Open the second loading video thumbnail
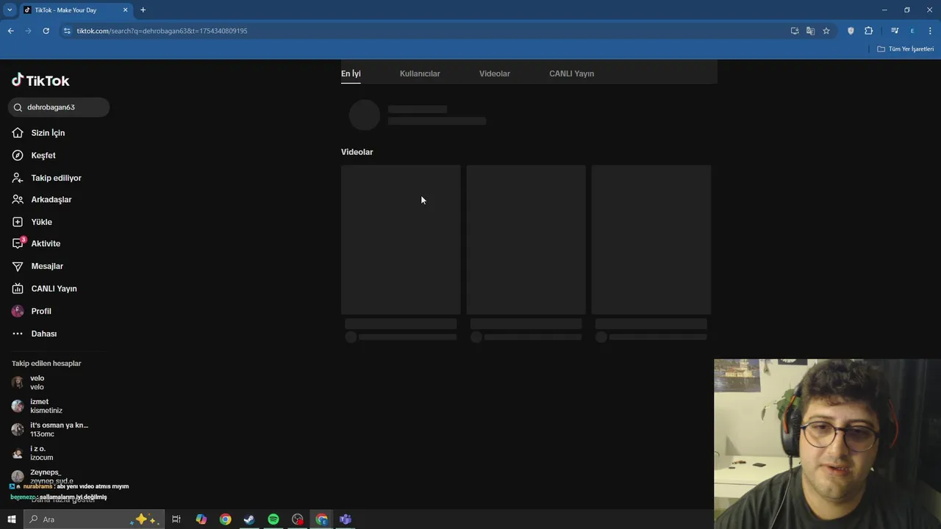941x529 pixels. [x=526, y=240]
